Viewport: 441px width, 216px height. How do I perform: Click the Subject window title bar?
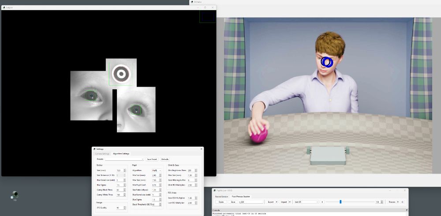click(109, 8)
